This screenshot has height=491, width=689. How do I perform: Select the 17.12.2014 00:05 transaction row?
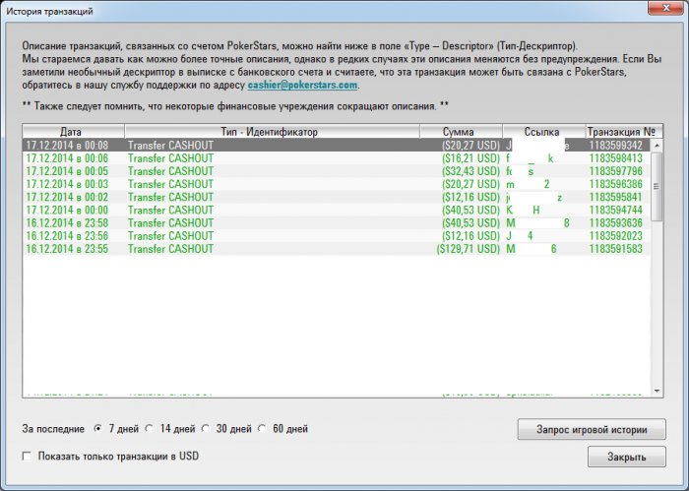(x=295, y=171)
